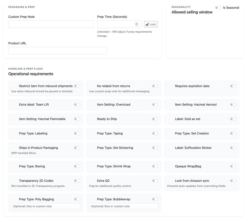The height and width of the screenshot is (218, 248).
Task: Toggle the Is Seasonal switch
Action: pyautogui.click(x=218, y=8)
